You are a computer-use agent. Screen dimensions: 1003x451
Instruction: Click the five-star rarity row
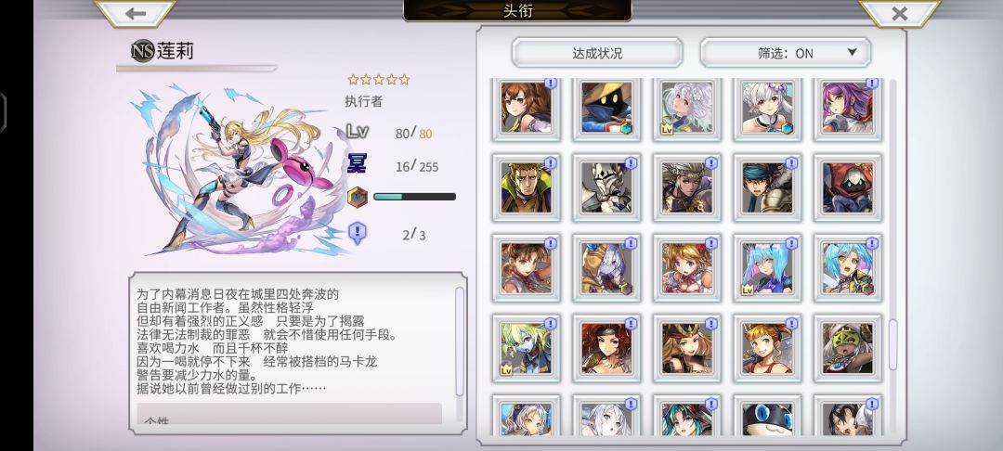pos(378,80)
